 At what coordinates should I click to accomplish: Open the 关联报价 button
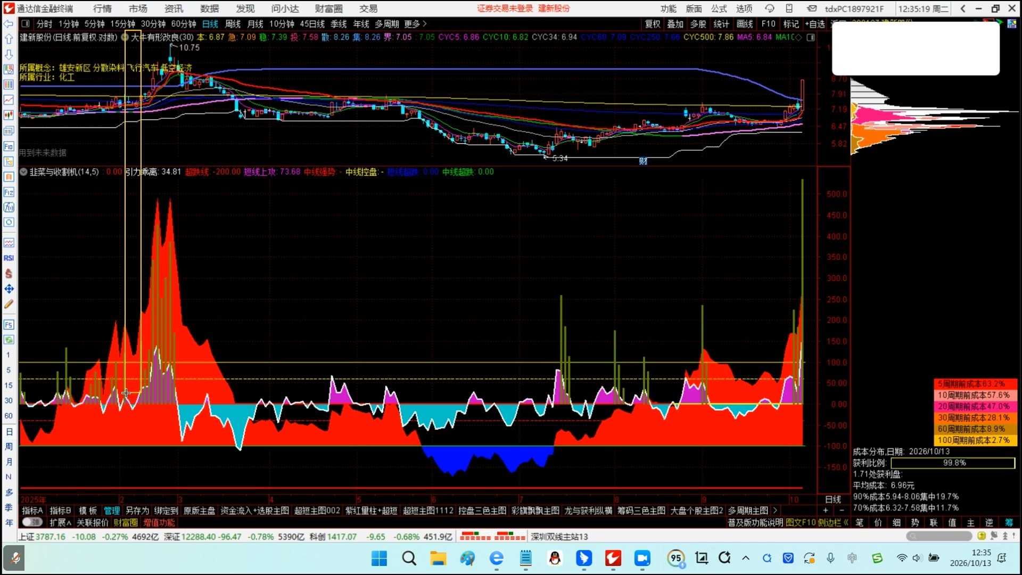coord(92,522)
